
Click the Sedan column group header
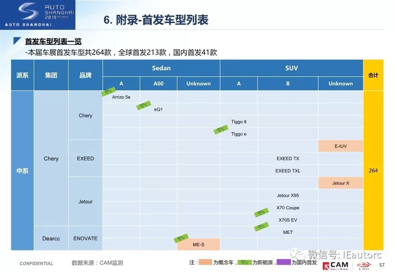pyautogui.click(x=161, y=68)
